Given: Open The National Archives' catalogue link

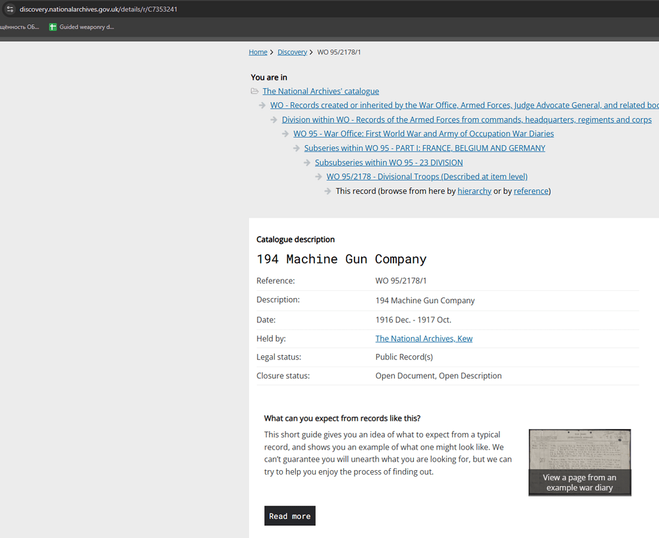Looking at the screenshot, I should 320,92.
